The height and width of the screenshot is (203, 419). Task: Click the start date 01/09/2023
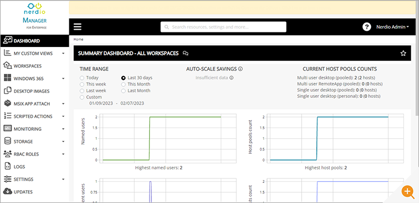(x=101, y=103)
